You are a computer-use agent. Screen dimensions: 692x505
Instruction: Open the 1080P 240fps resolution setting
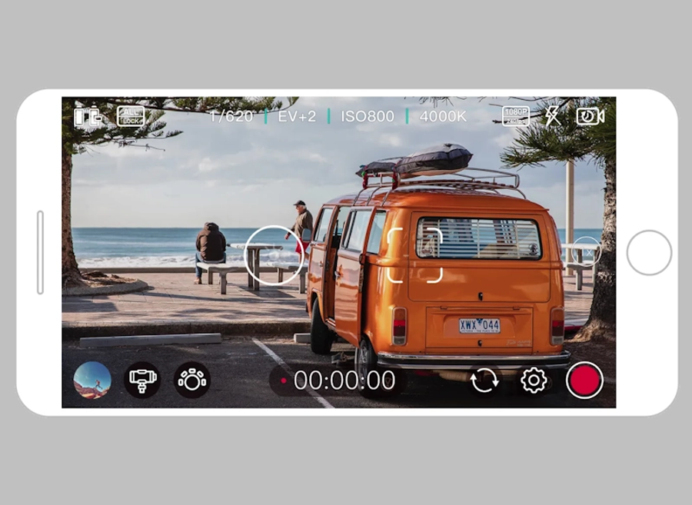515,116
